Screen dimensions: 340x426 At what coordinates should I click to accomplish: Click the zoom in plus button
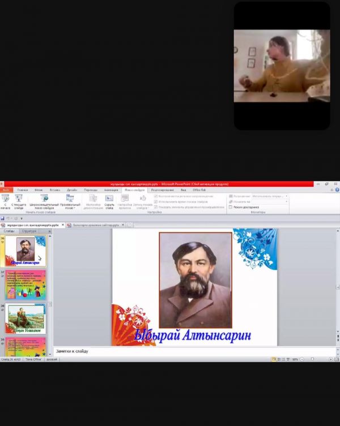(x=331, y=359)
